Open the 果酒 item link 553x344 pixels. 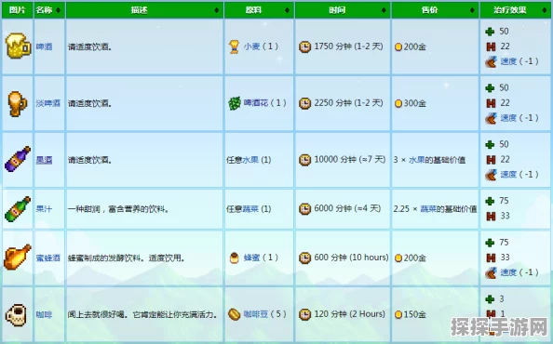click(44, 160)
